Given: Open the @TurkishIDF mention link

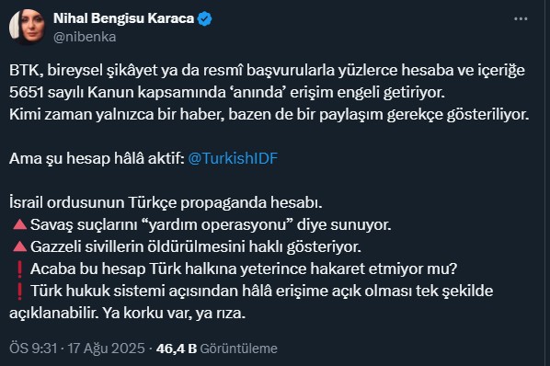Looking at the screenshot, I should click(x=233, y=158).
